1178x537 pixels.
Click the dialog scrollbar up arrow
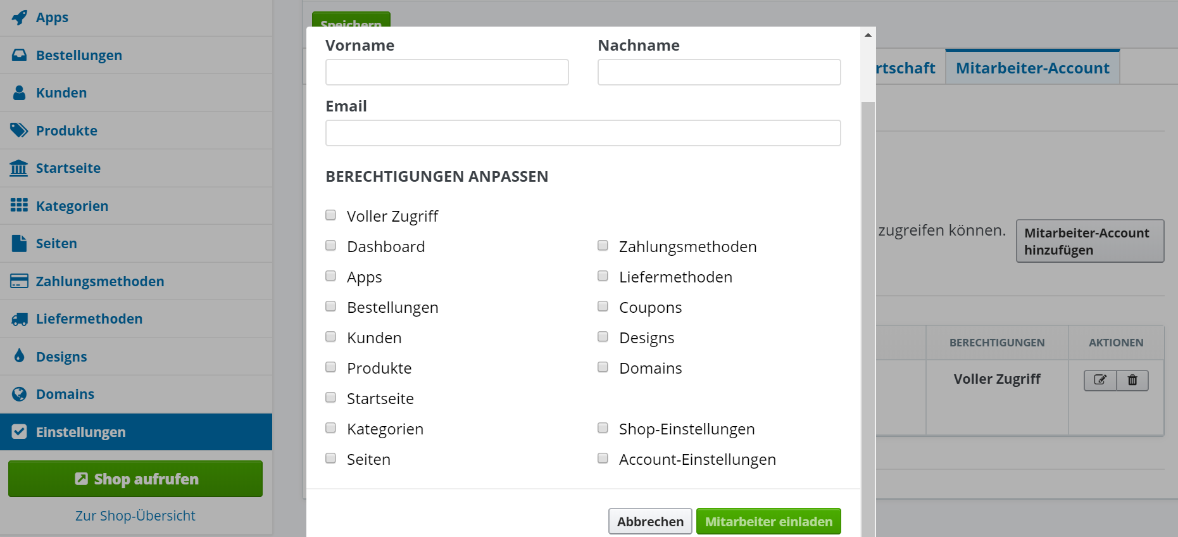868,35
